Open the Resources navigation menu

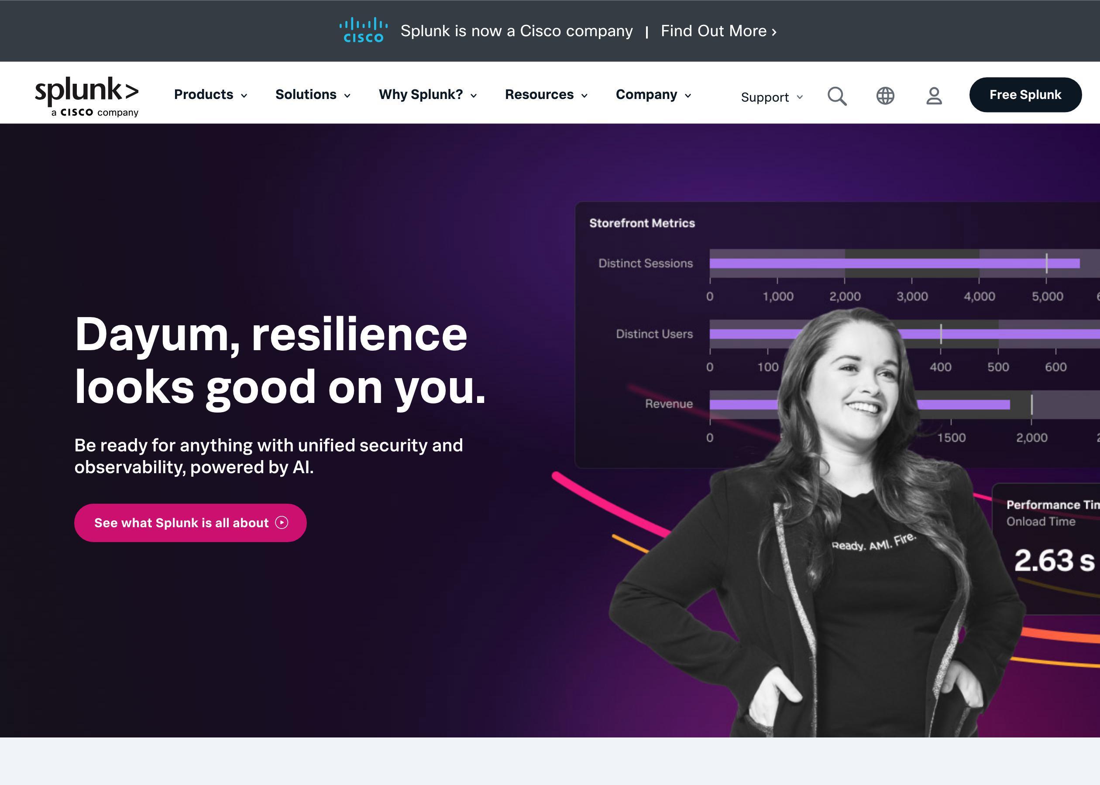[547, 94]
